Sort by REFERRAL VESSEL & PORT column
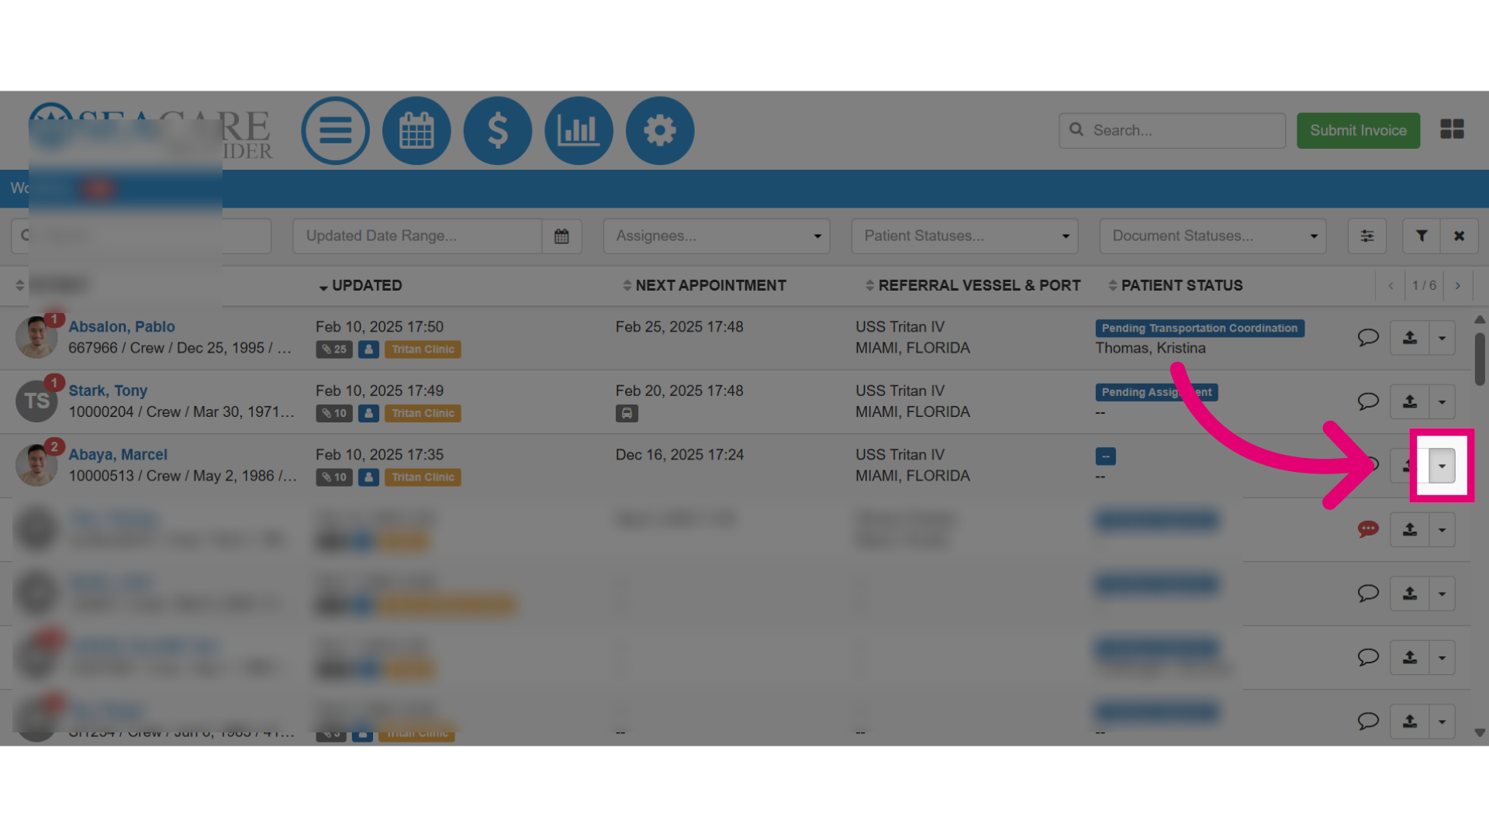The width and height of the screenshot is (1489, 837). pyautogui.click(x=973, y=285)
